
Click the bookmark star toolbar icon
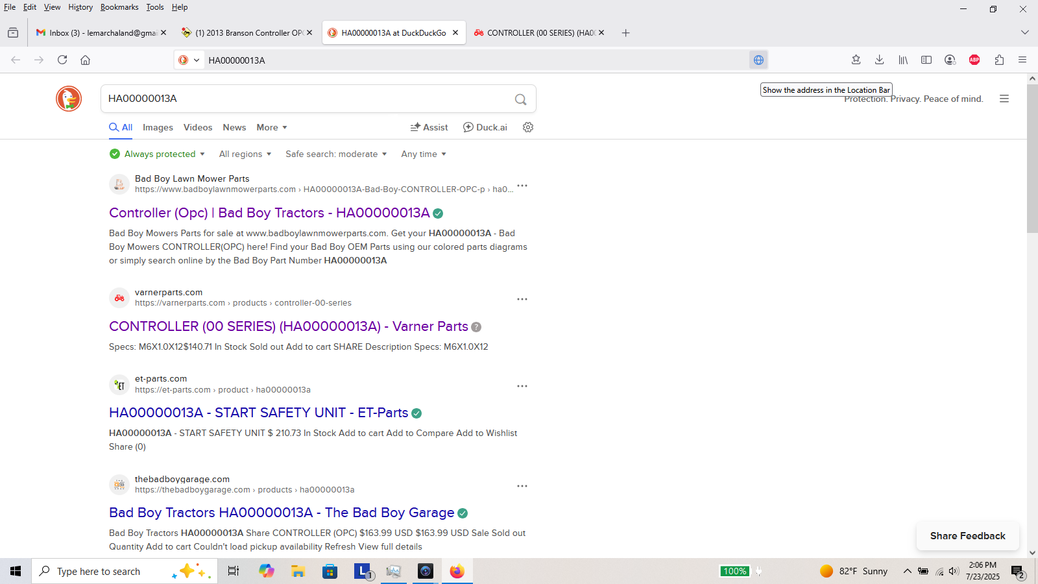click(x=856, y=60)
